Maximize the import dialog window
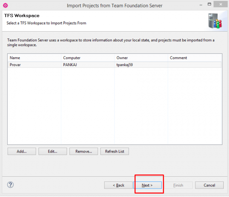Viewport: 229px width, 197px height. [209, 4]
